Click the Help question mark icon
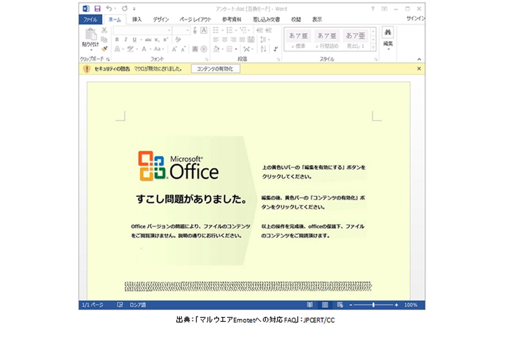The height and width of the screenshot is (338, 507). [x=373, y=8]
